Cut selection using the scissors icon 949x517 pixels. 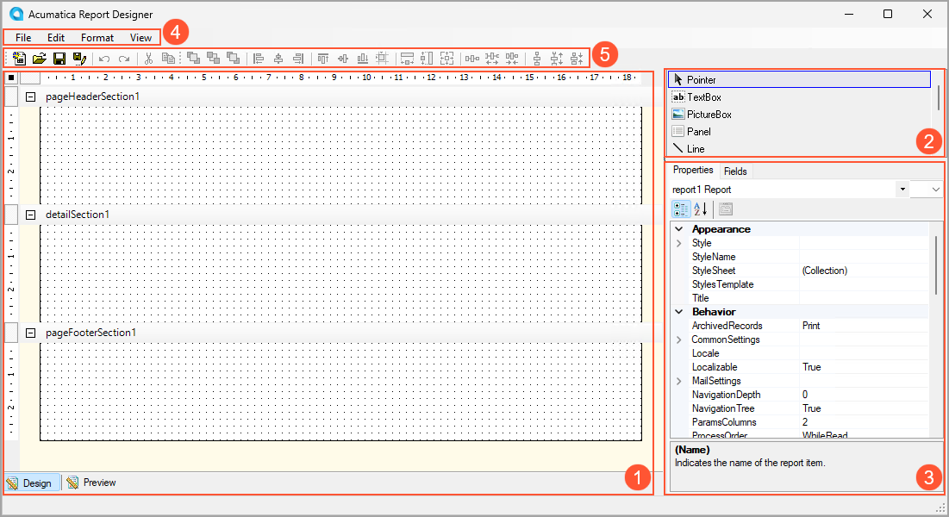(148, 58)
